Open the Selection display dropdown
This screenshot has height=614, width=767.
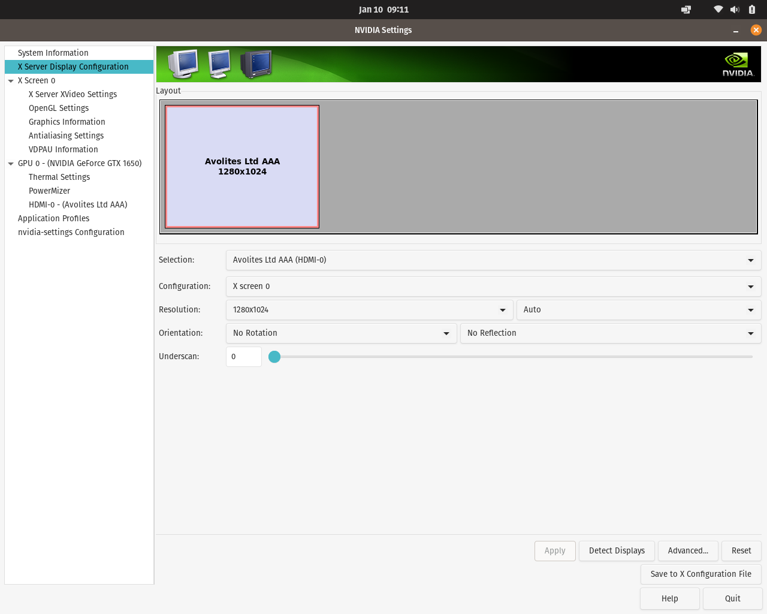[493, 260]
